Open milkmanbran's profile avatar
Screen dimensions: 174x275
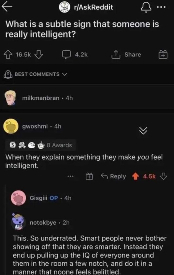tap(11, 98)
